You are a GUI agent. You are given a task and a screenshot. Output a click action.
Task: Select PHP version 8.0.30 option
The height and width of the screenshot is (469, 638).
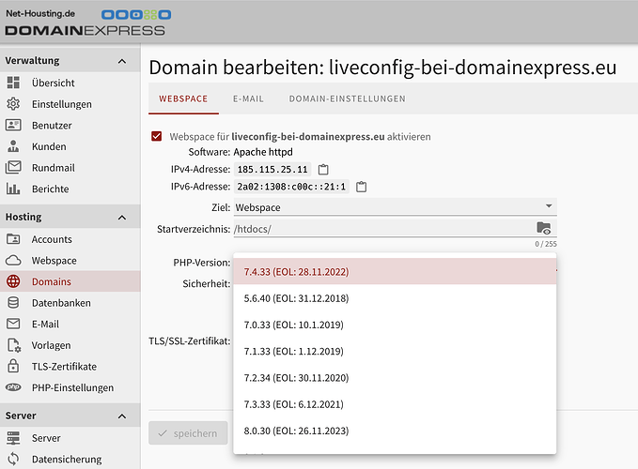(x=395, y=431)
